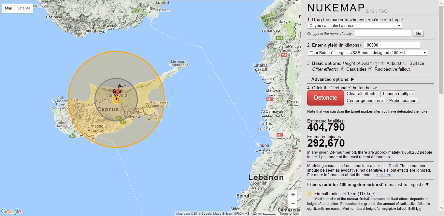
Task: Open the FAQ link
Action: 383,11
